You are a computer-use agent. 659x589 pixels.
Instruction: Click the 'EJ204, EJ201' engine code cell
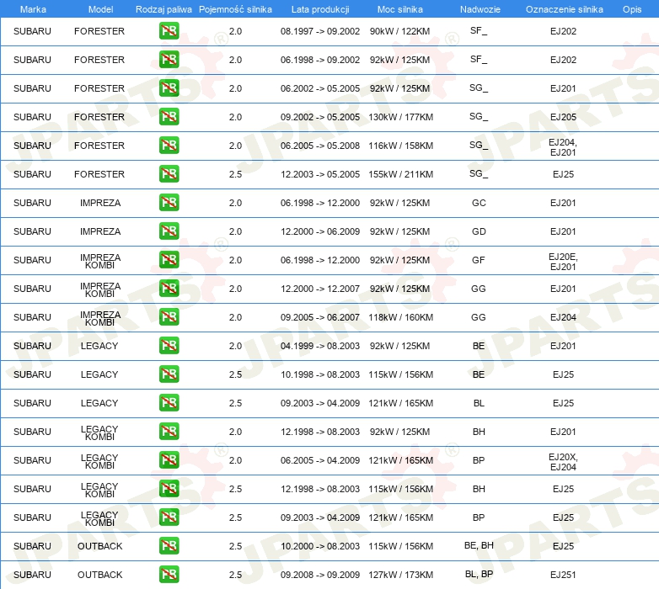(563, 147)
